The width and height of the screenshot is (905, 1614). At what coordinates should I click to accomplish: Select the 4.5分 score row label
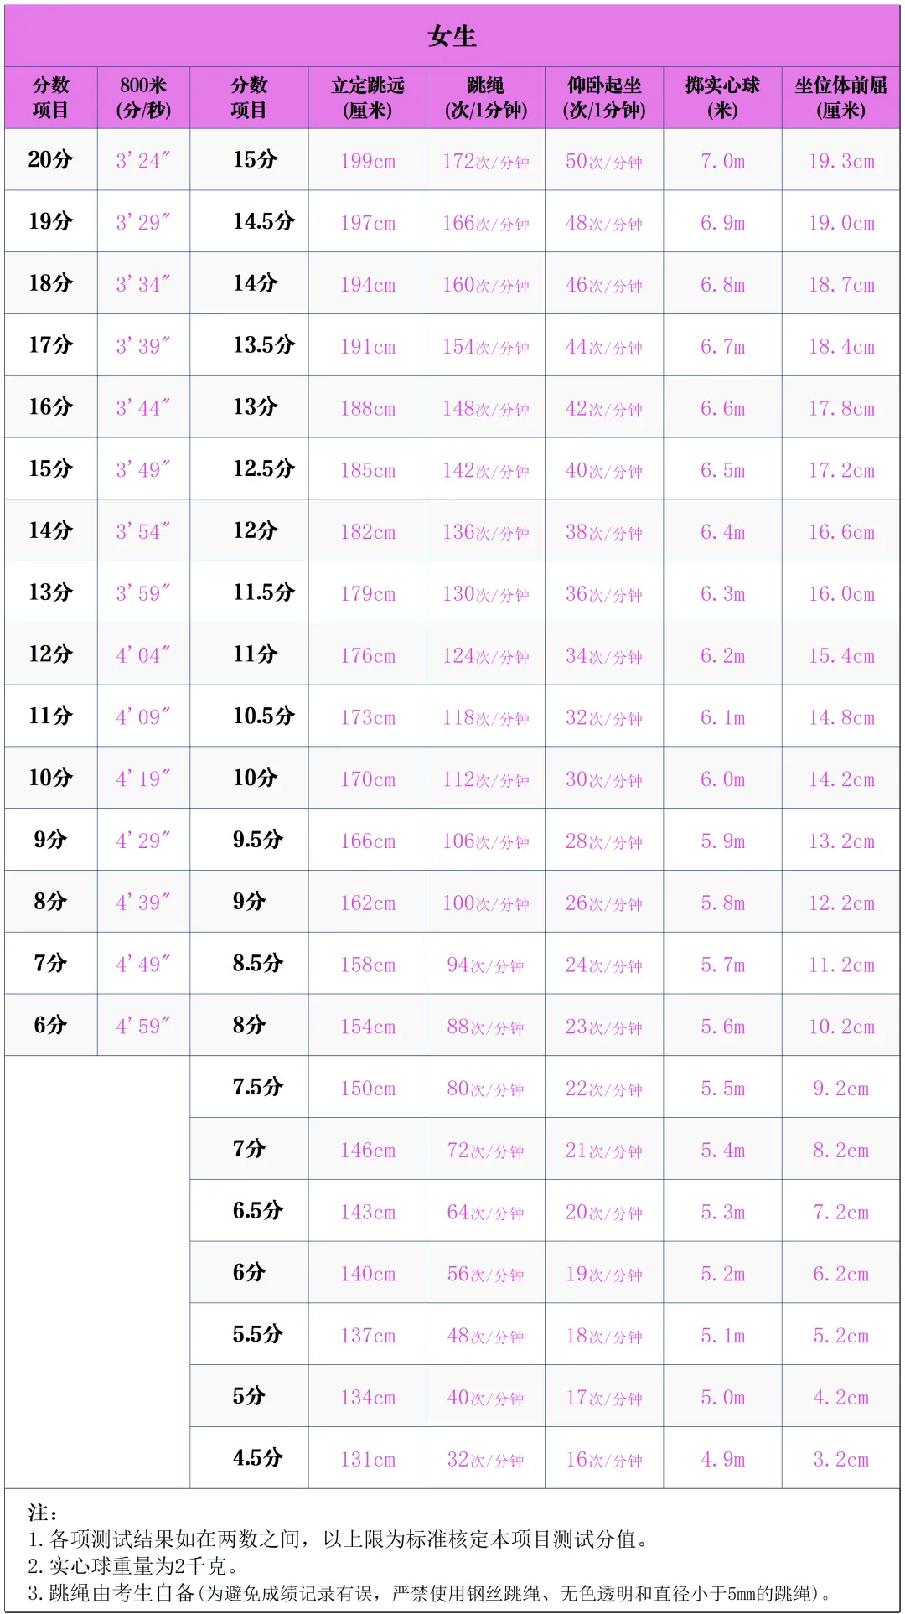[258, 1457]
